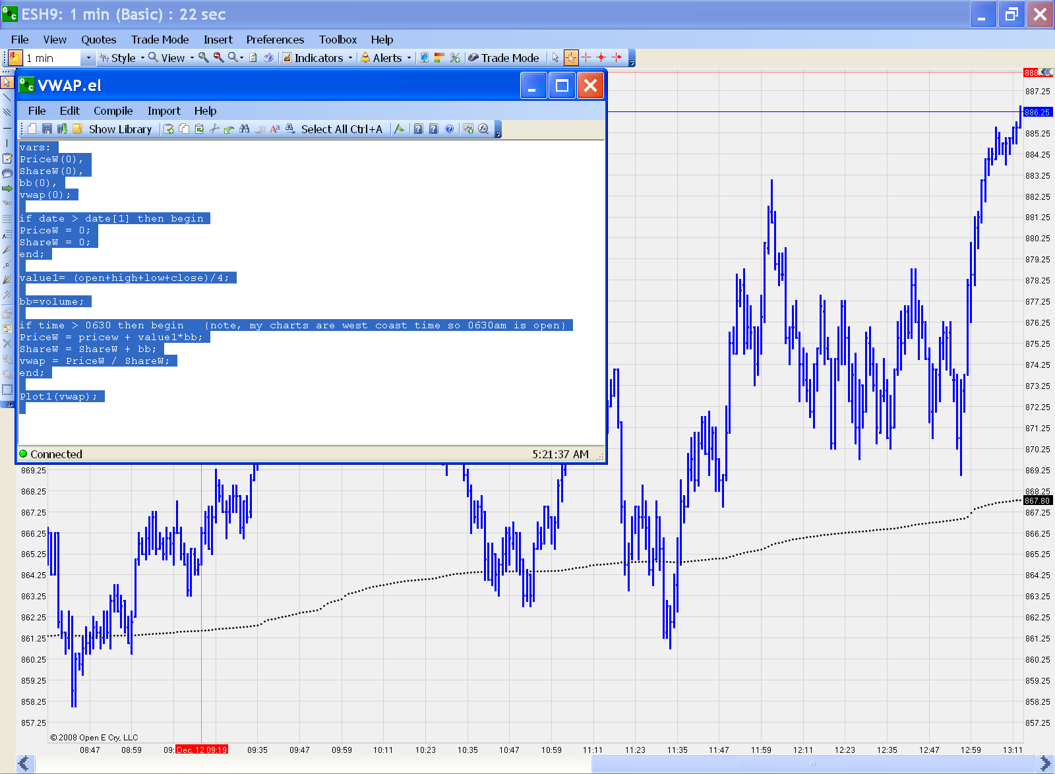The width and height of the screenshot is (1055, 774).
Task: Click the chart scroll right arrow button
Action: point(1046,763)
